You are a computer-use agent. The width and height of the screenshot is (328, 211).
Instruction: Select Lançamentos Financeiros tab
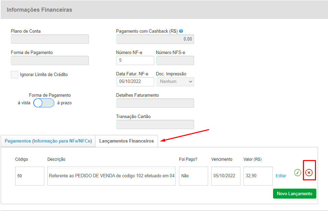point(126,141)
